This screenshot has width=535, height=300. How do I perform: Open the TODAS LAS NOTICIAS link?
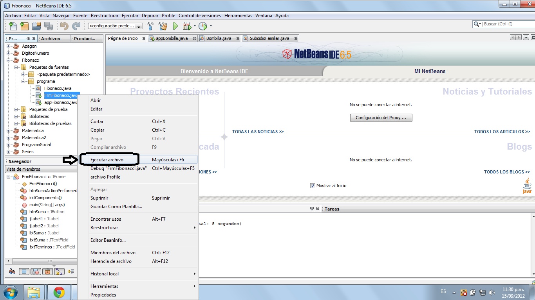pyautogui.click(x=257, y=132)
